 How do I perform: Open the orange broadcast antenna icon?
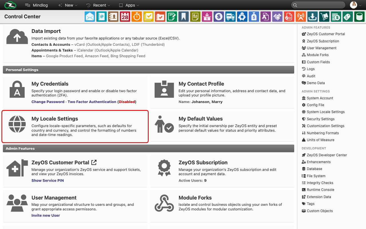pyautogui.click(x=301, y=17)
